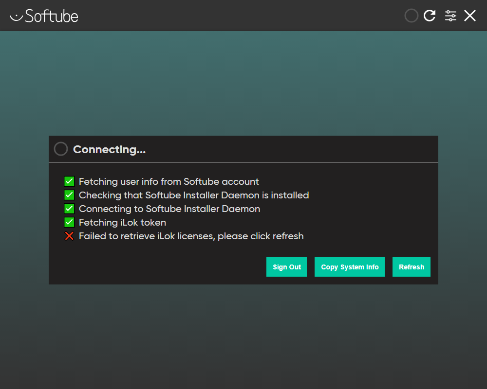Click the Fetching iLok token status text

tap(122, 223)
